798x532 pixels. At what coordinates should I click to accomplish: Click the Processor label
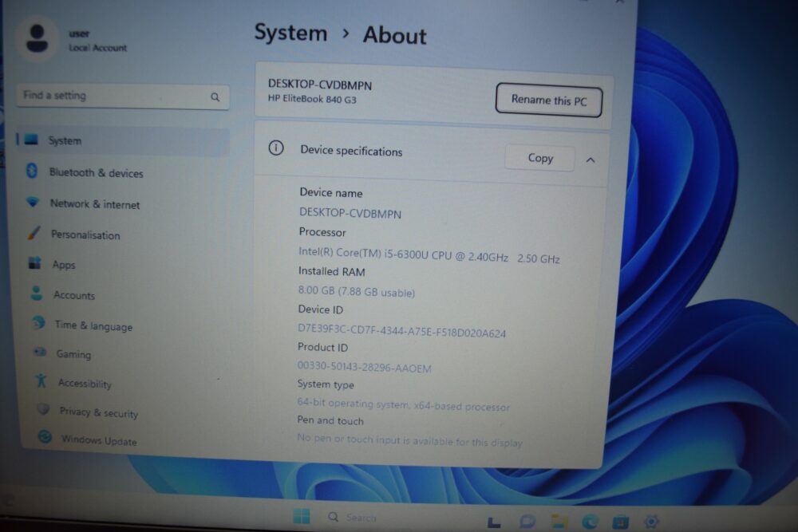[x=322, y=232]
